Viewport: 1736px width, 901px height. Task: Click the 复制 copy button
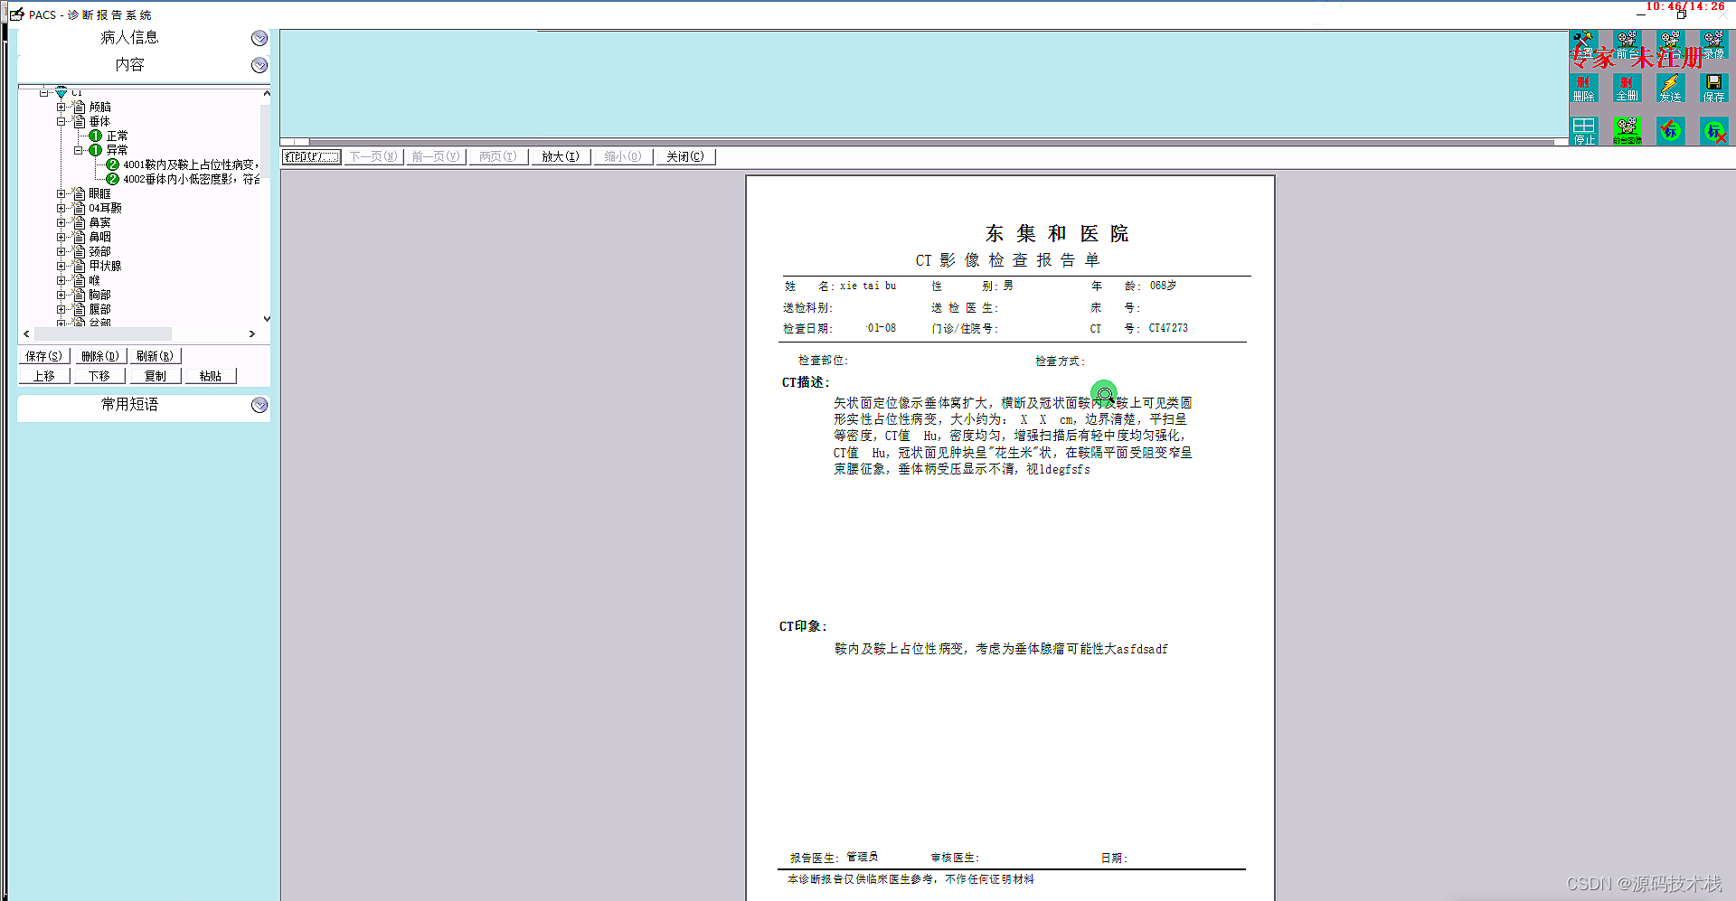pyautogui.click(x=156, y=376)
